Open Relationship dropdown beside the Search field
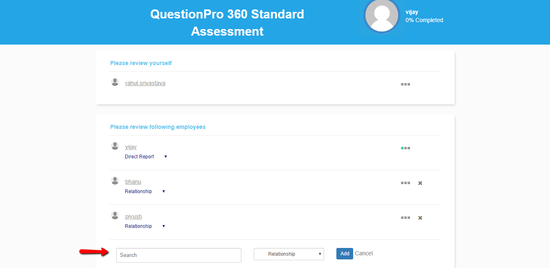This screenshot has width=550, height=268. pos(289,254)
